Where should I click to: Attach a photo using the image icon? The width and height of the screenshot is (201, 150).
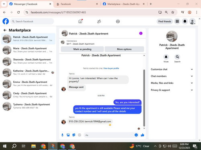[68, 135]
